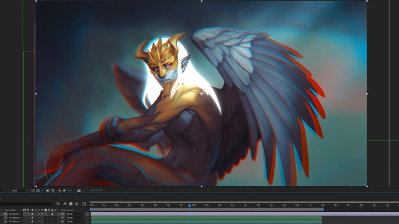Click the Collapse Transformations column header icon
The image size is (399, 224).
(x=35, y=210)
